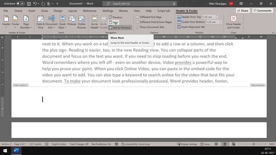
Task: Open the Help tab
Action: [x=148, y=11]
